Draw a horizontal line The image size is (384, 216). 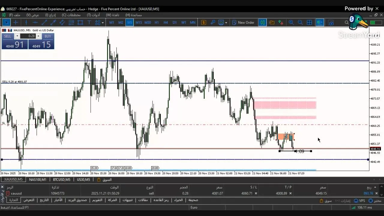pyautogui.click(x=35, y=22)
